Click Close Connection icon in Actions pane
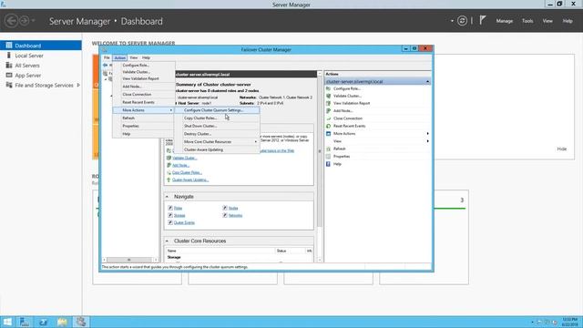 (328, 118)
